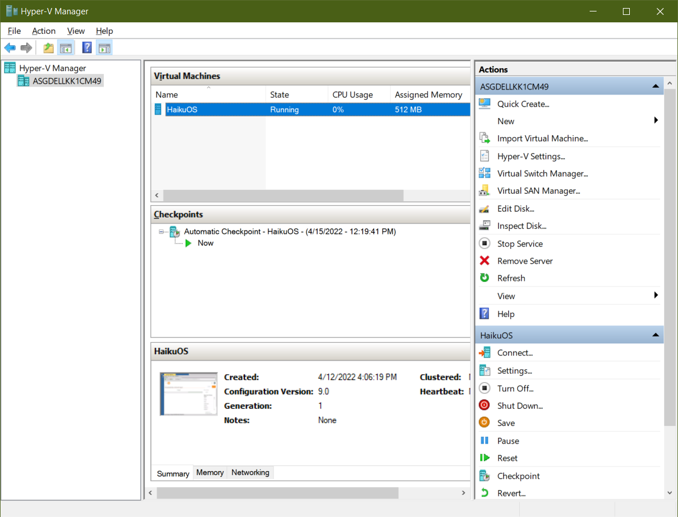Click the HaikuOS virtual machine row icon
Screen dimensions: 678x517
(x=158, y=109)
